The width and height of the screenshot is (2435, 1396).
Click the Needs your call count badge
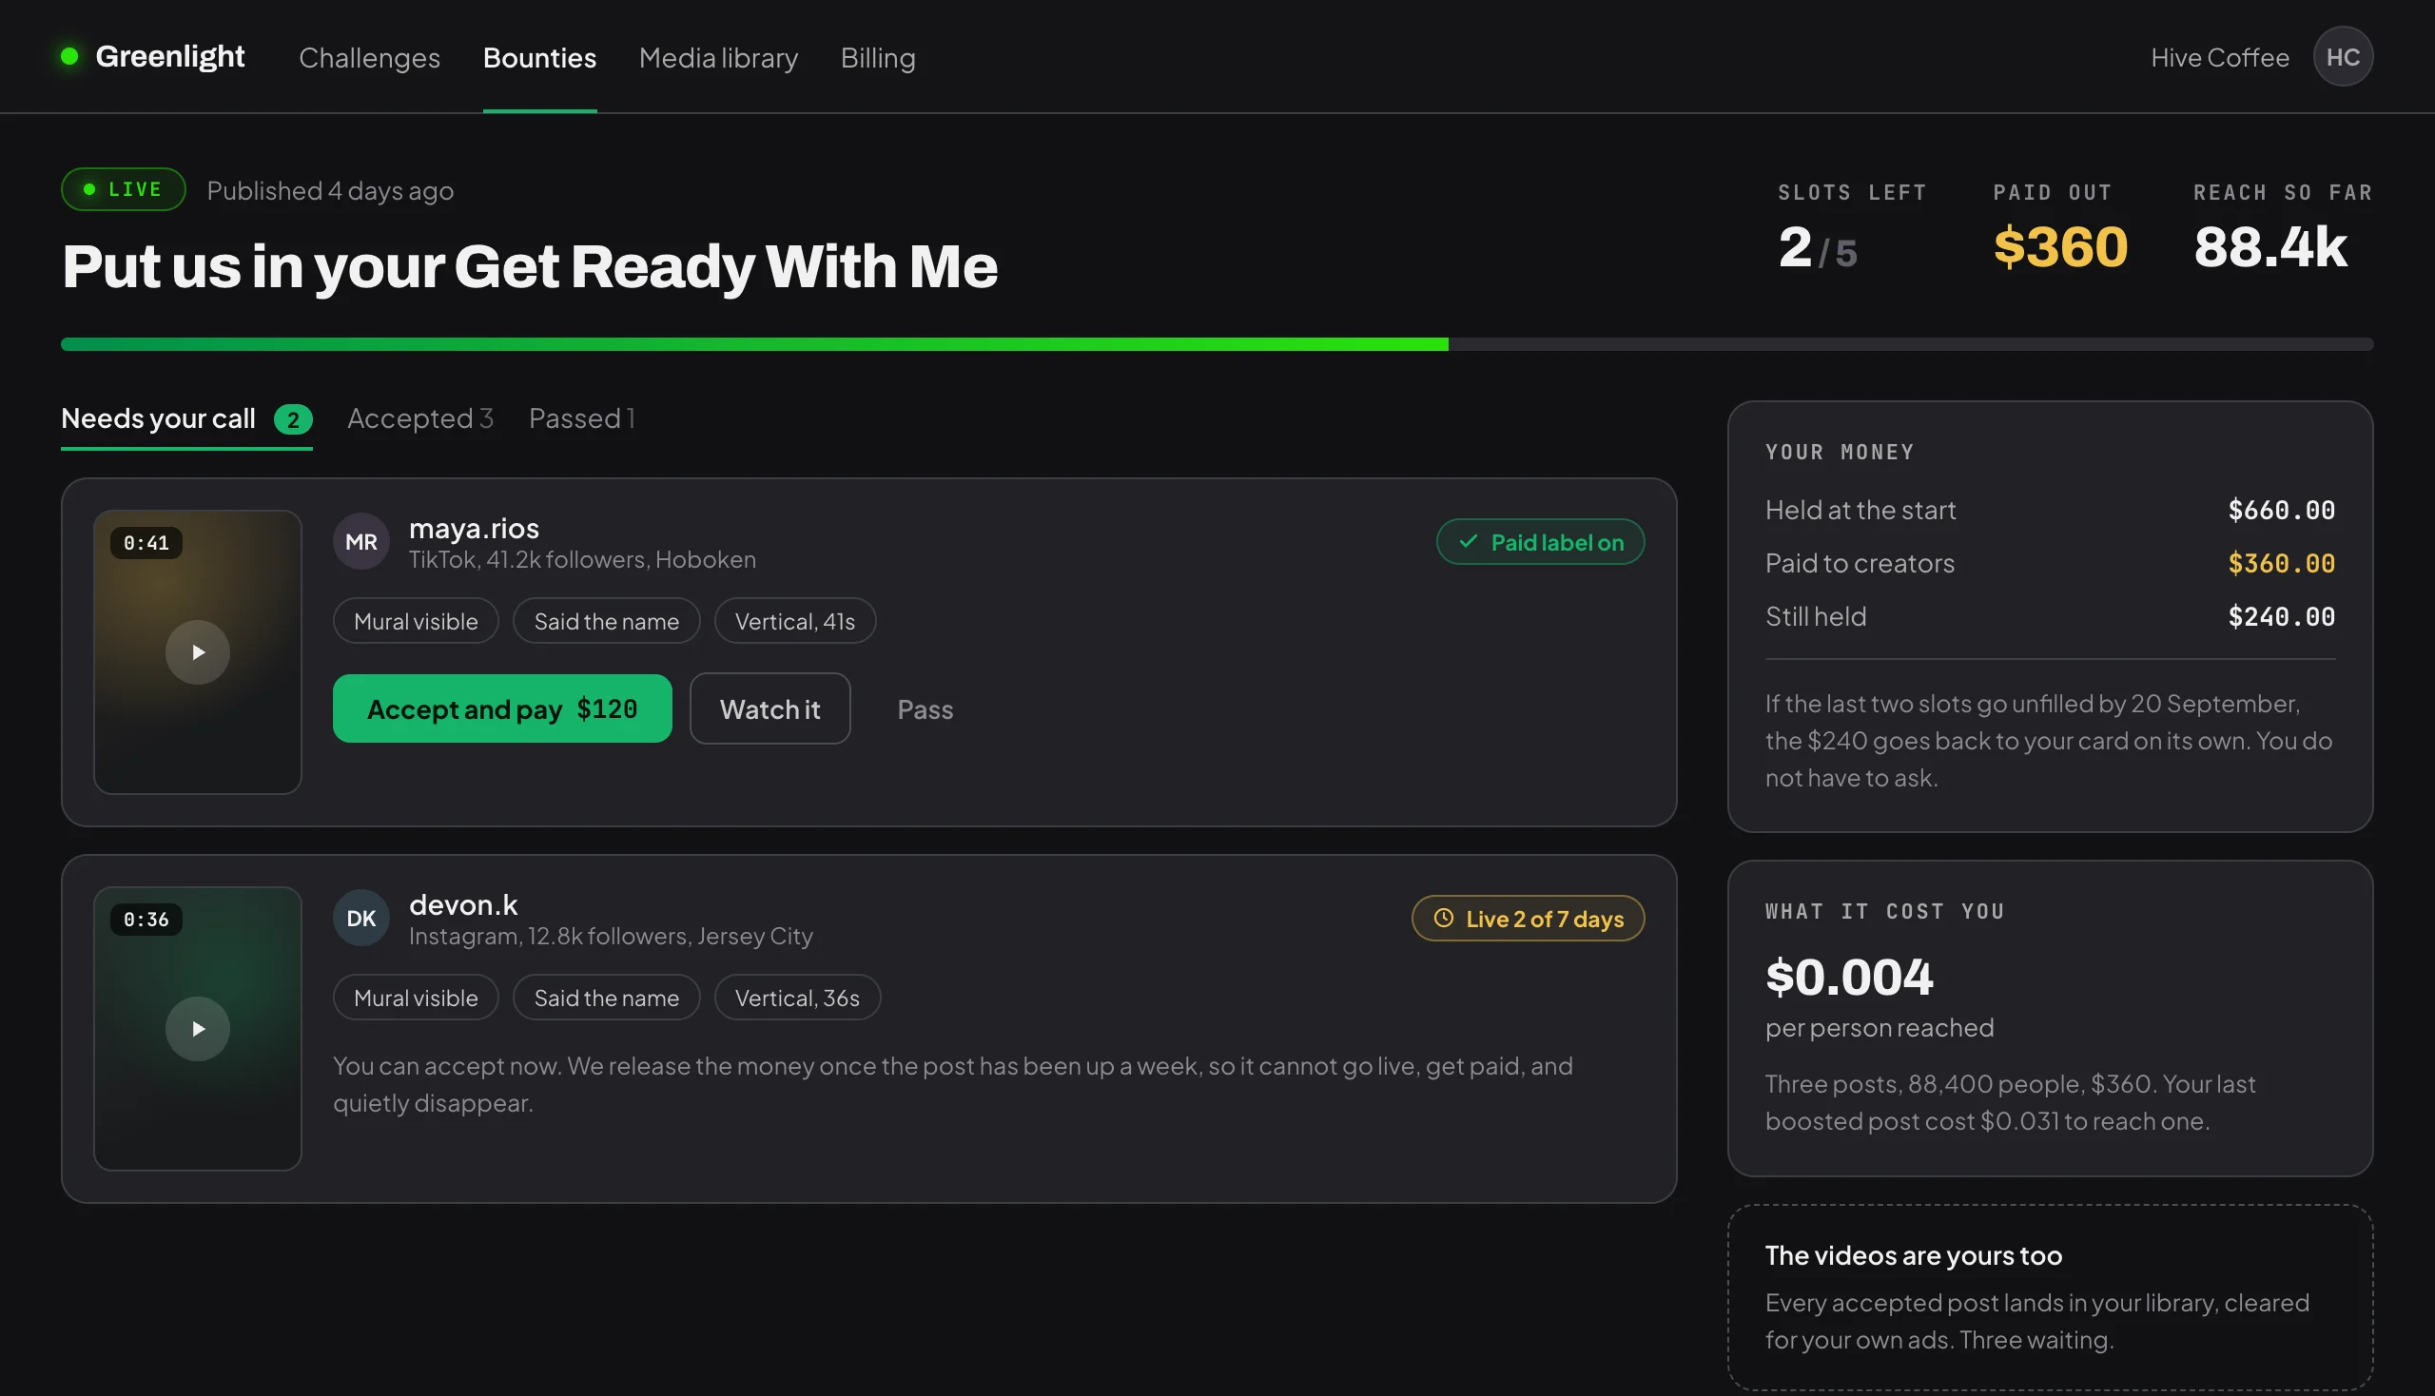pyautogui.click(x=293, y=420)
